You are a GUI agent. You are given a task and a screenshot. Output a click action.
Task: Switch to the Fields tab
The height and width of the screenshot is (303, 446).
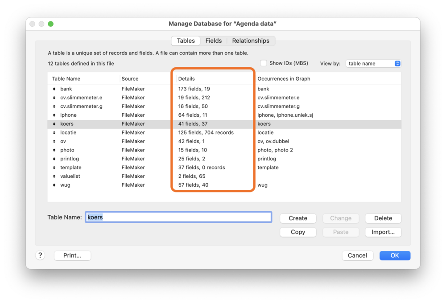(213, 41)
